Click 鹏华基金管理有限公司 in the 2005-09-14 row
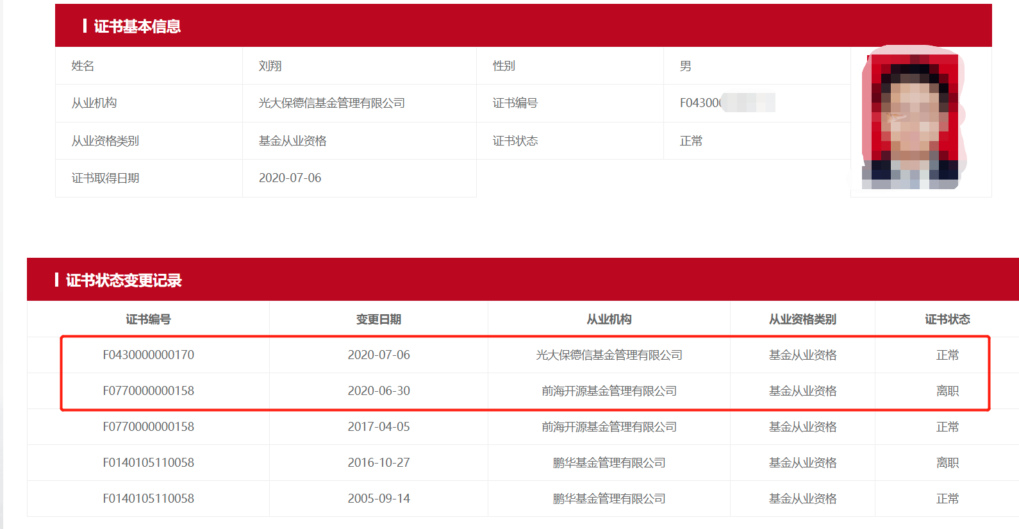 pyautogui.click(x=609, y=499)
